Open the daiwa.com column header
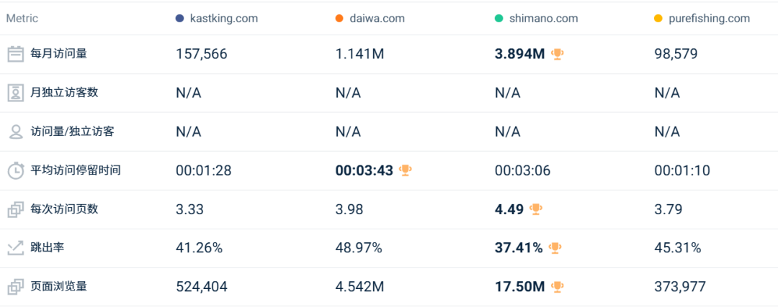The image size is (778, 307). 378,19
